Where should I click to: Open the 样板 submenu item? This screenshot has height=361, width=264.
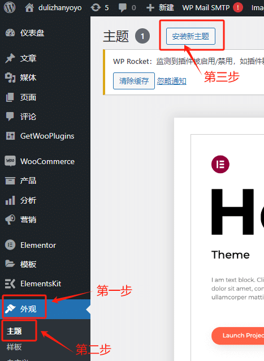coord(14,347)
